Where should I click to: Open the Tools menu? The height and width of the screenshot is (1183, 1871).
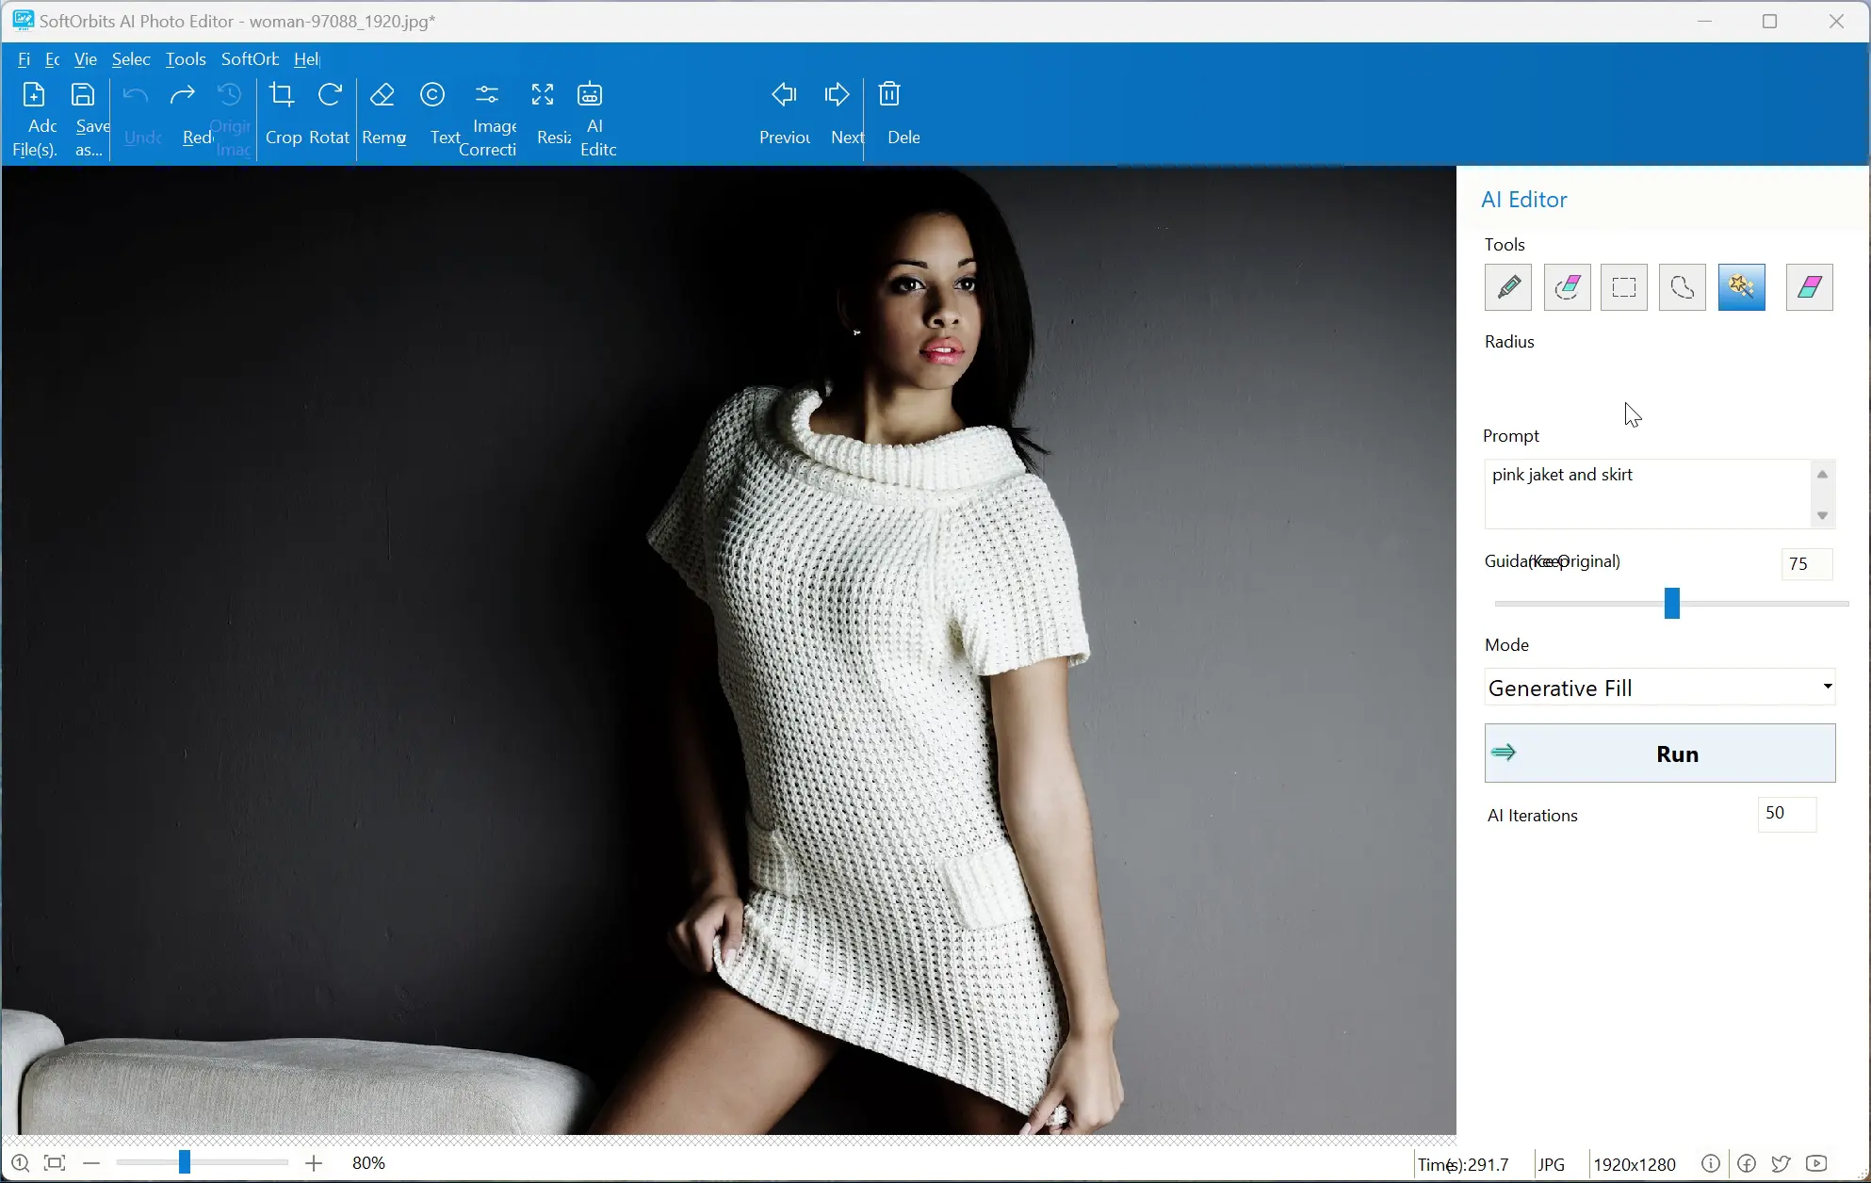[186, 58]
